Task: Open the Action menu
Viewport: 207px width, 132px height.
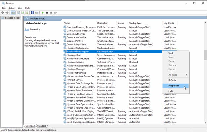Action: tap(12, 8)
